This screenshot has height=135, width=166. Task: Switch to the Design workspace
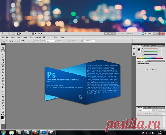(x=120, y=34)
